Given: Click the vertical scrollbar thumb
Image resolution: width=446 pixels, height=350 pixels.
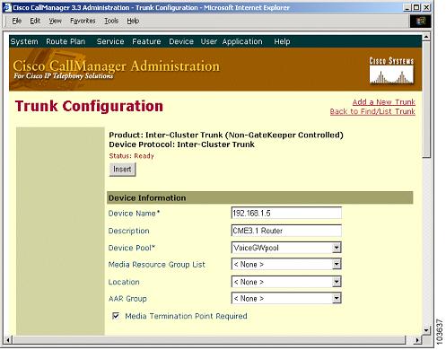Looking at the screenshot, I should click(x=426, y=99).
